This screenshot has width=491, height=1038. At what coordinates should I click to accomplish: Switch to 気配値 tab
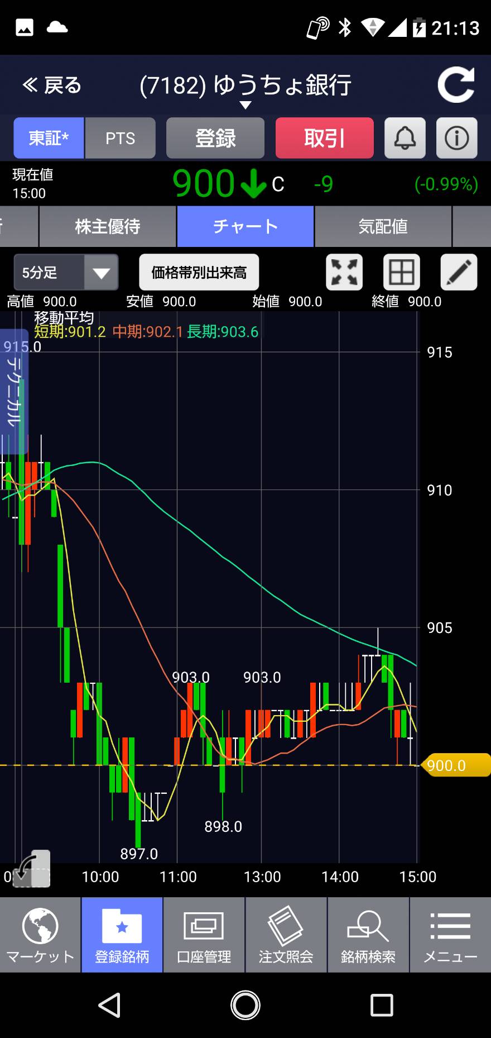pyautogui.click(x=383, y=226)
